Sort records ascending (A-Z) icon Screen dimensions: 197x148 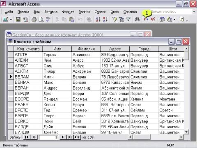[x=98, y=19]
